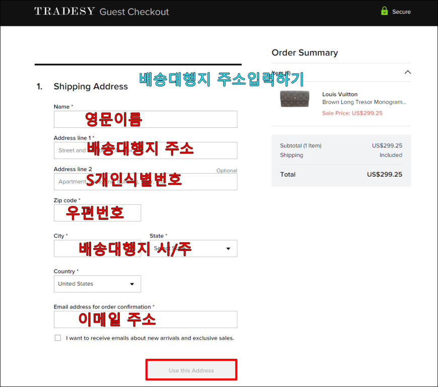Click the Shipping Address heading
438x387 pixels.
tap(91, 87)
